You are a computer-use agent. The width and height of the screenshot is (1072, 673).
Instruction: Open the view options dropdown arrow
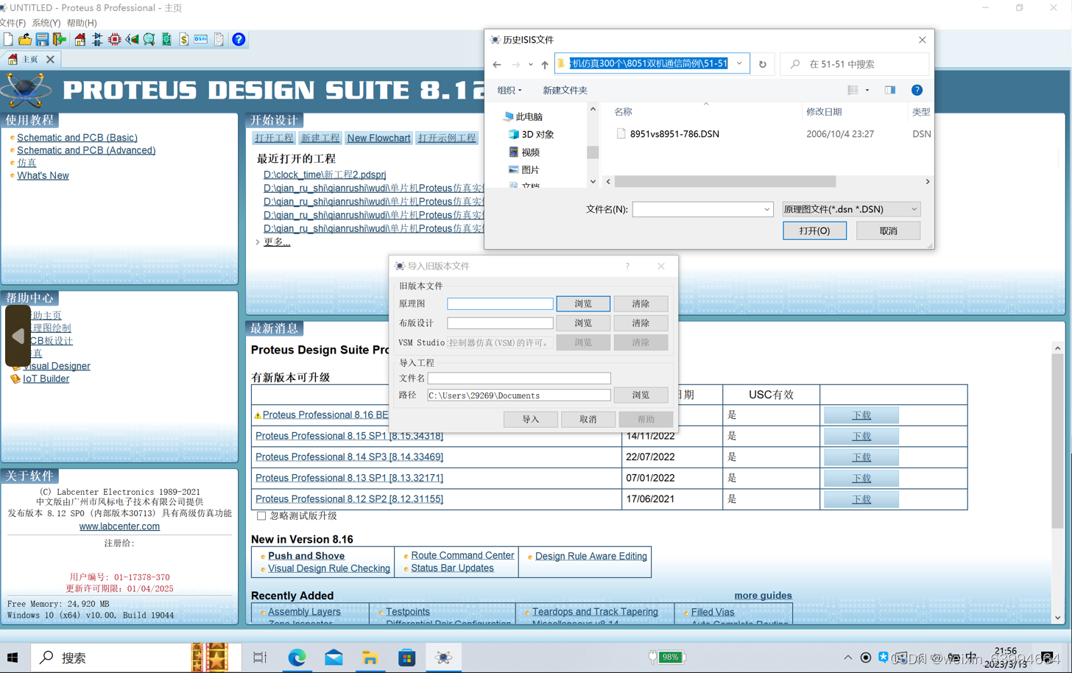[x=867, y=90]
